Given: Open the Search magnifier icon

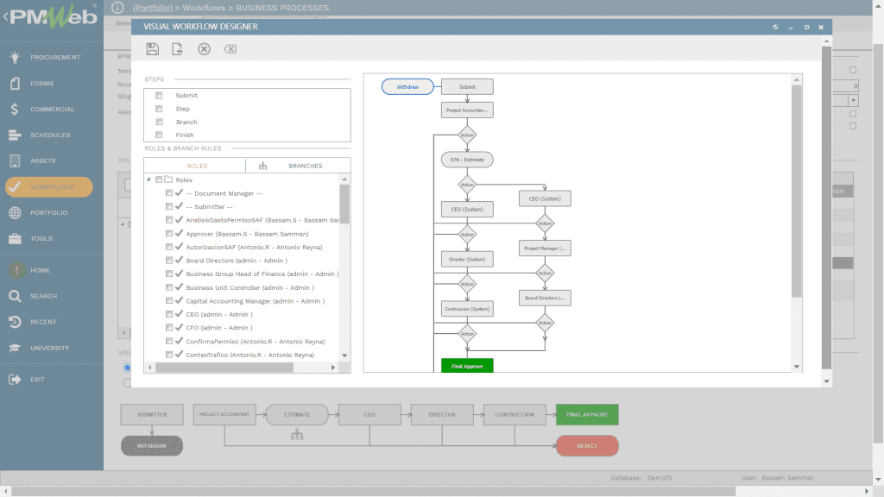Looking at the screenshot, I should click(x=16, y=296).
